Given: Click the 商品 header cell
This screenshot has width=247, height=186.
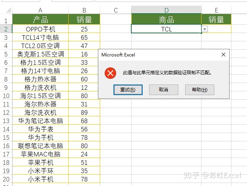Looking at the screenshot, I should coord(166,19).
